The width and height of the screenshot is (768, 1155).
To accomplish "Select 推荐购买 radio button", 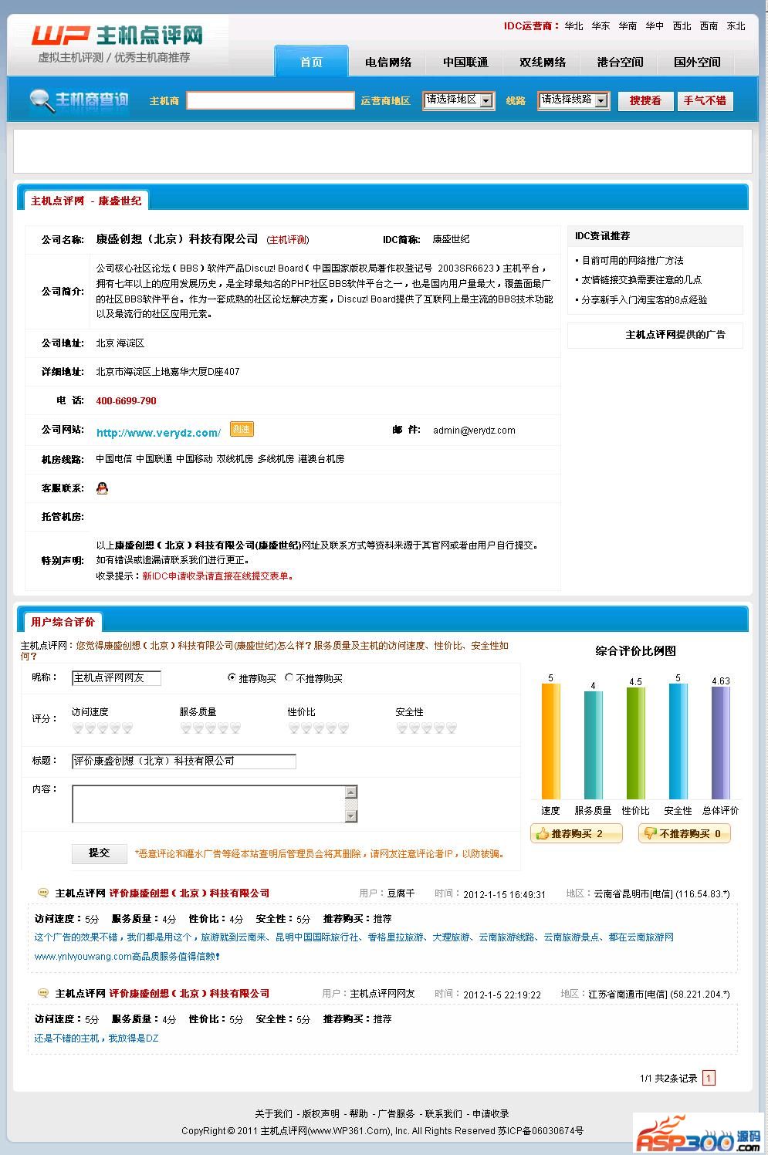I will coord(232,677).
